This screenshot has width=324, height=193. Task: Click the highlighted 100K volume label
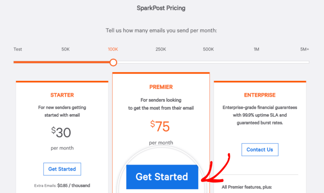coord(113,49)
